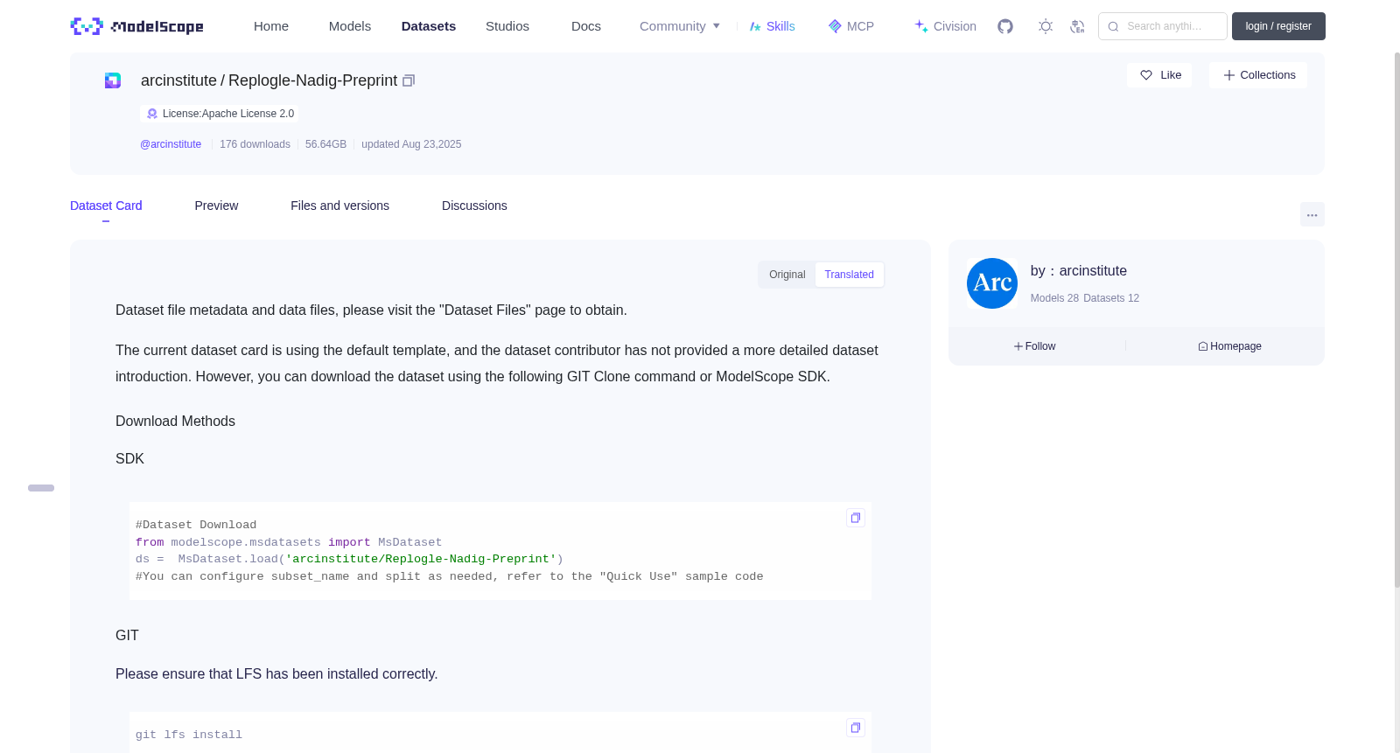
Task: Add dataset to Collections
Action: (1258, 75)
